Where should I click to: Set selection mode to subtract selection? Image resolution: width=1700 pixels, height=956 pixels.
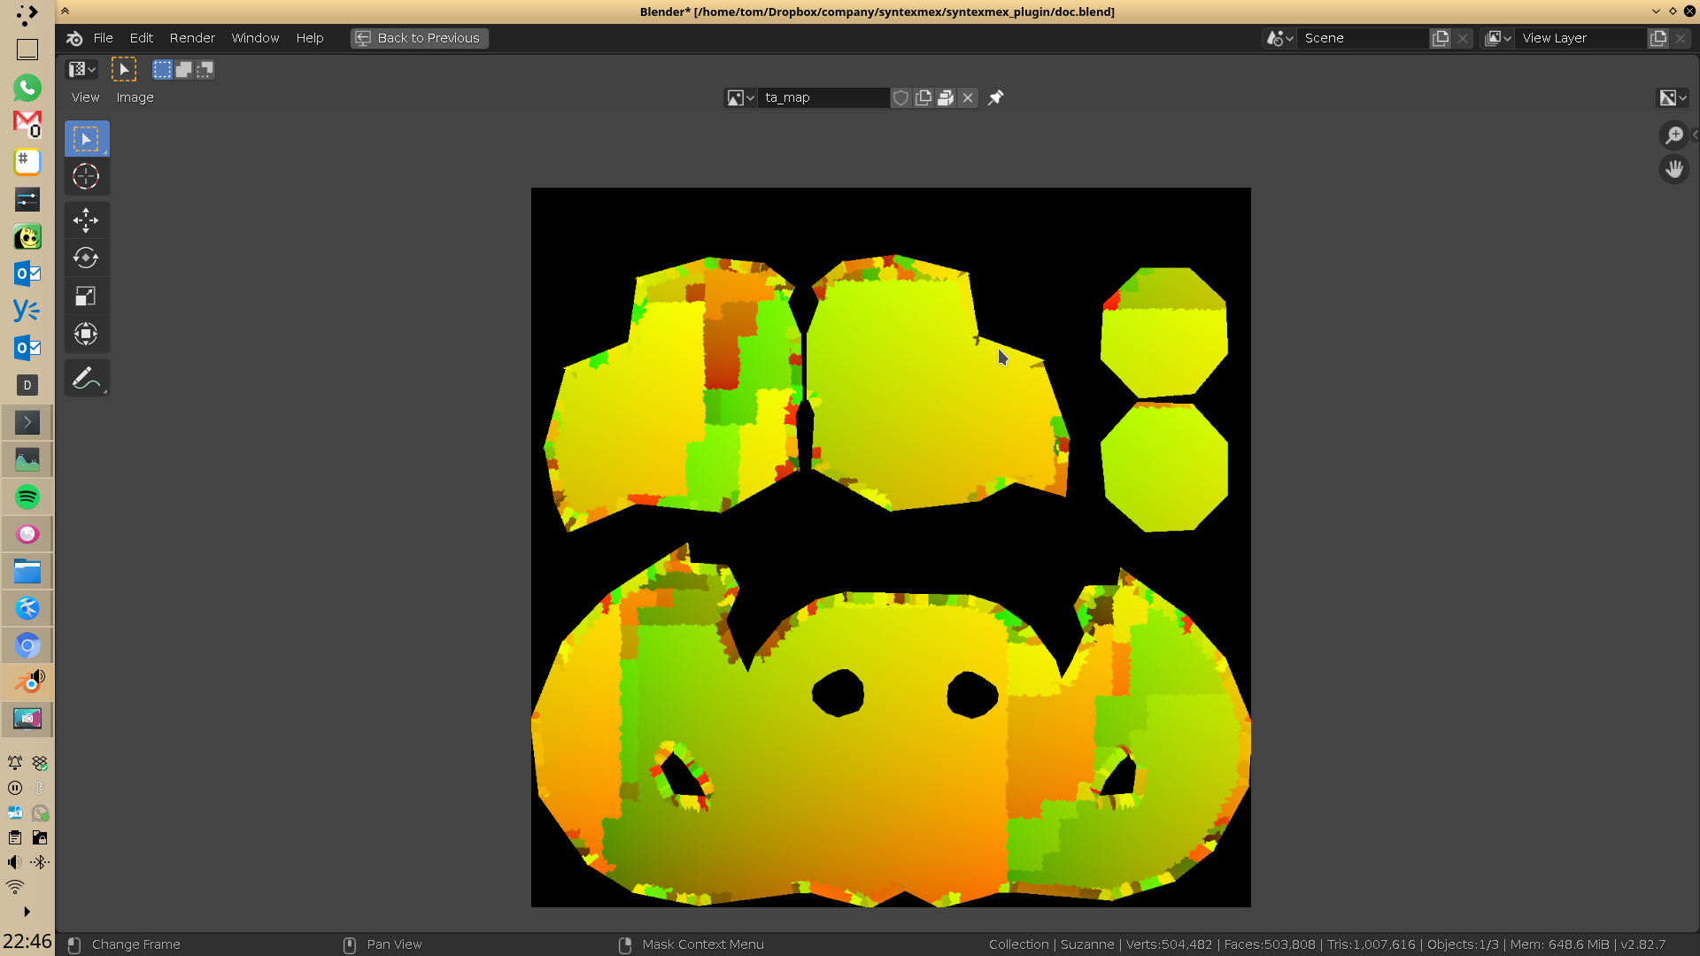[205, 69]
